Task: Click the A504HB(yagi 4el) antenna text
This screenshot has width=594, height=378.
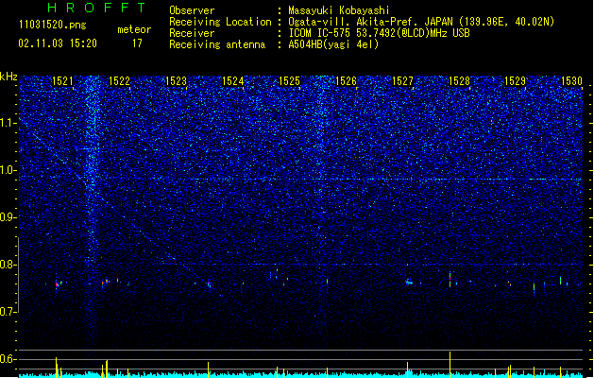Action: [x=333, y=44]
